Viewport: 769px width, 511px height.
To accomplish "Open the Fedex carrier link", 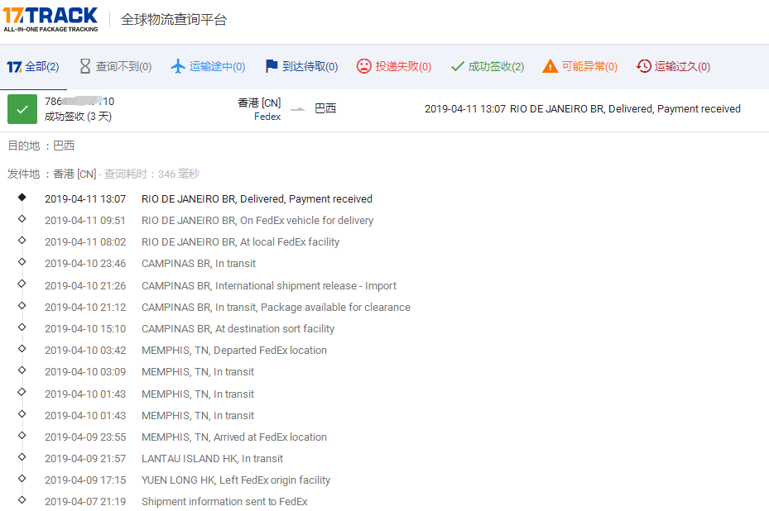I will point(267,117).
